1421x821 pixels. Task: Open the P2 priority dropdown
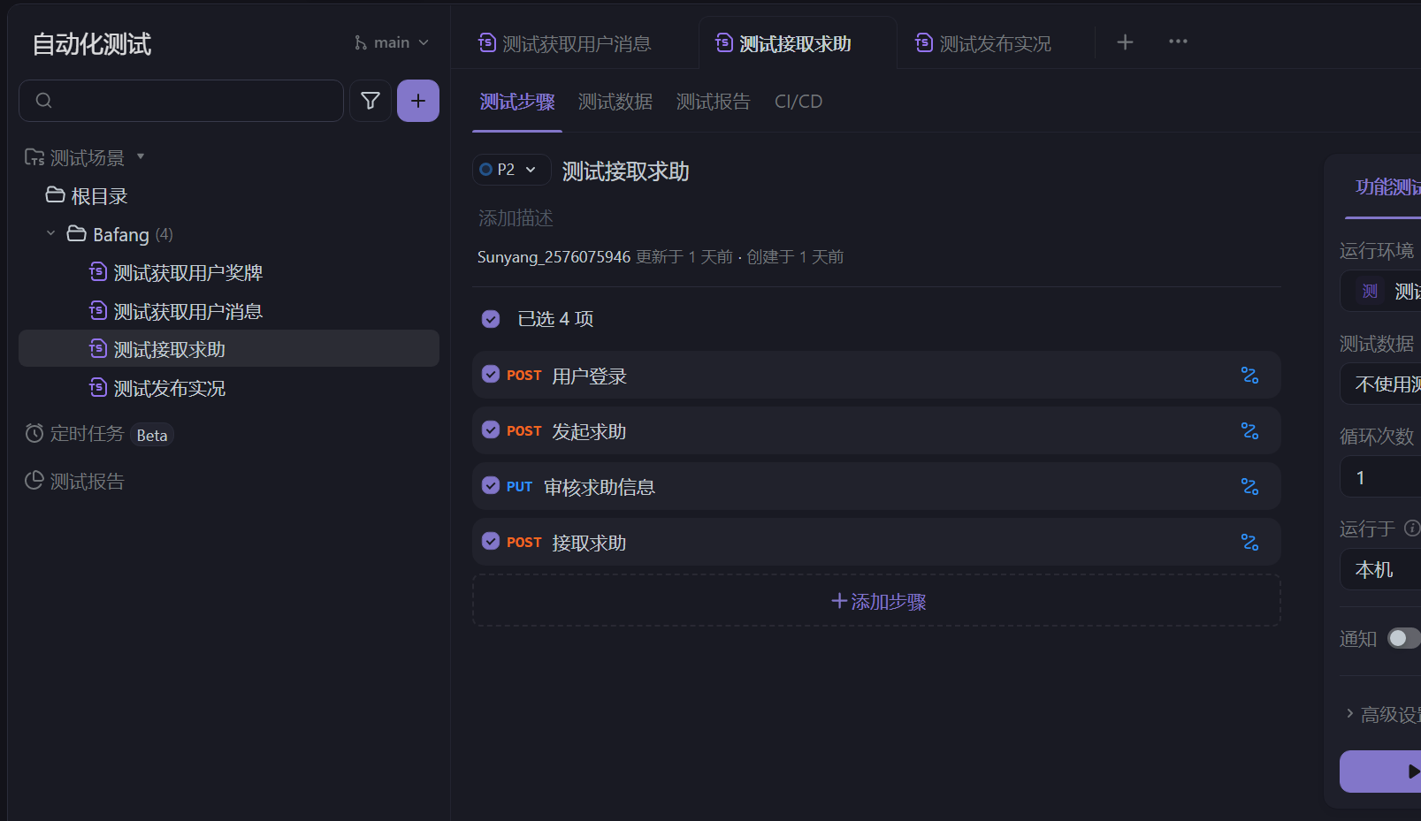(511, 170)
